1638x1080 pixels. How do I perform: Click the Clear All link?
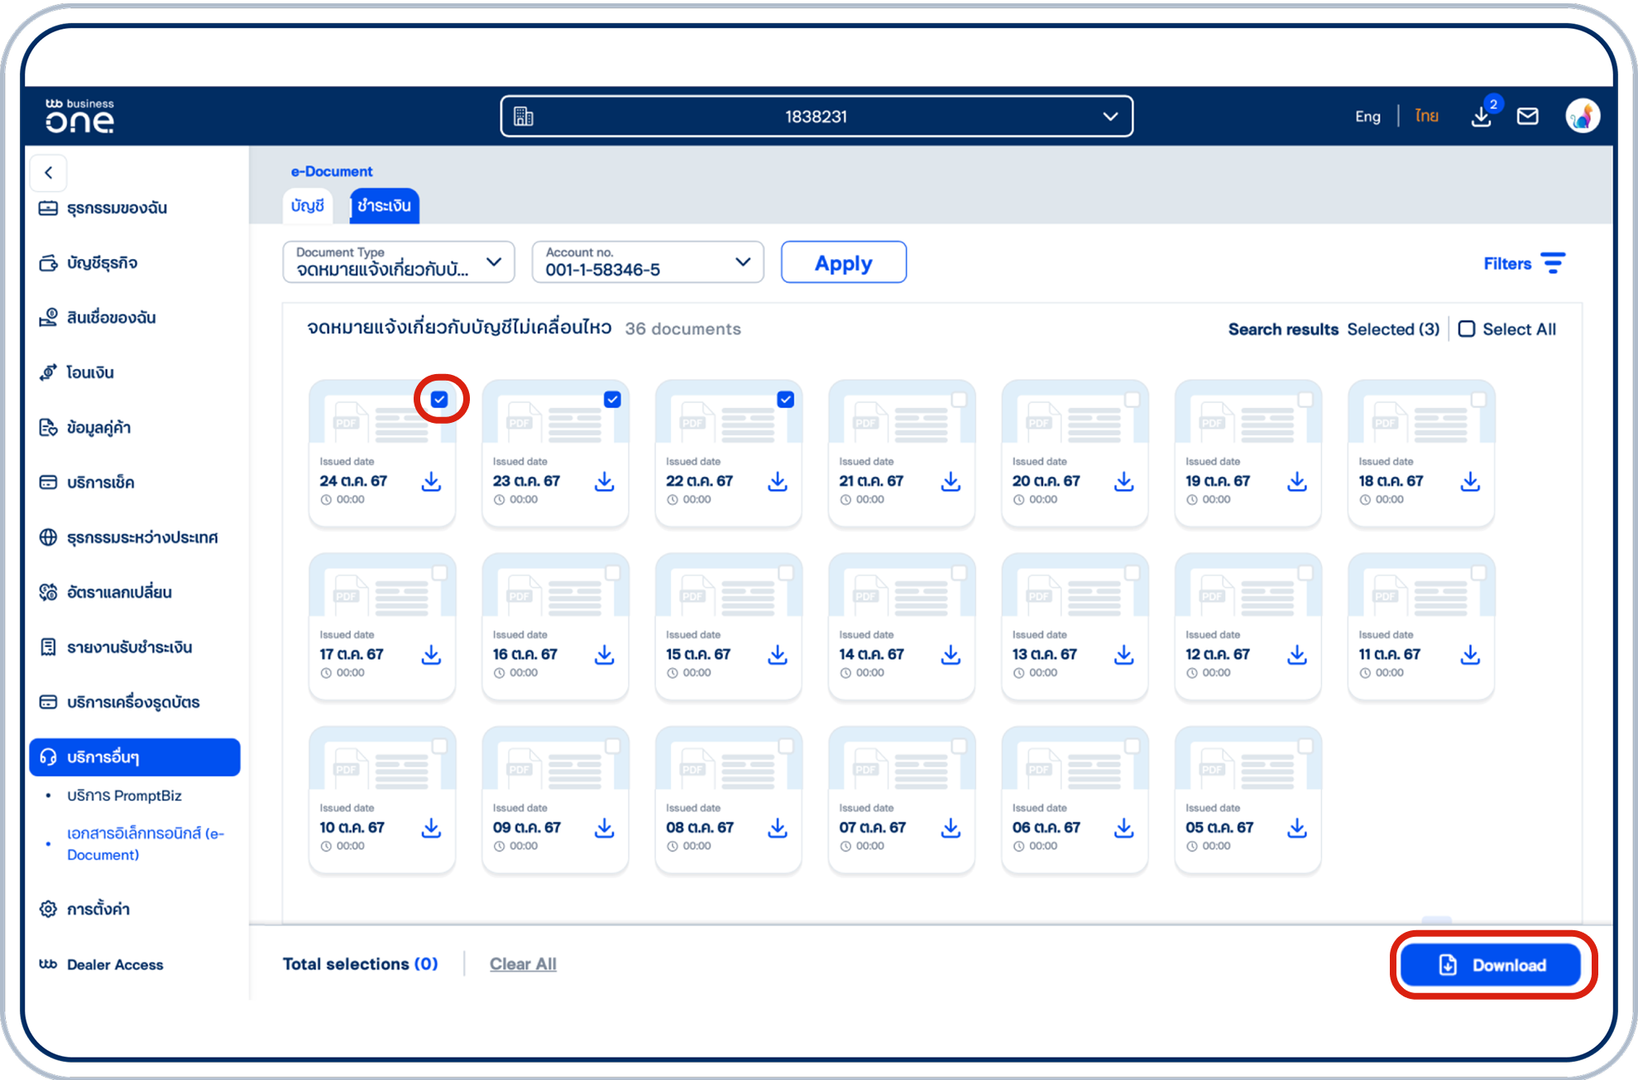pos(523,964)
